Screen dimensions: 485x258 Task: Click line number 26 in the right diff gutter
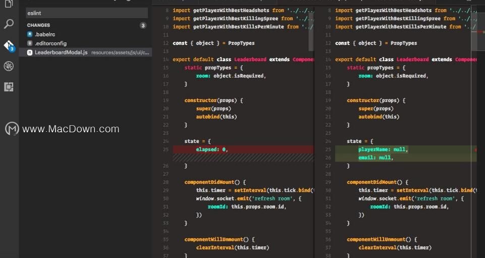point(328,158)
